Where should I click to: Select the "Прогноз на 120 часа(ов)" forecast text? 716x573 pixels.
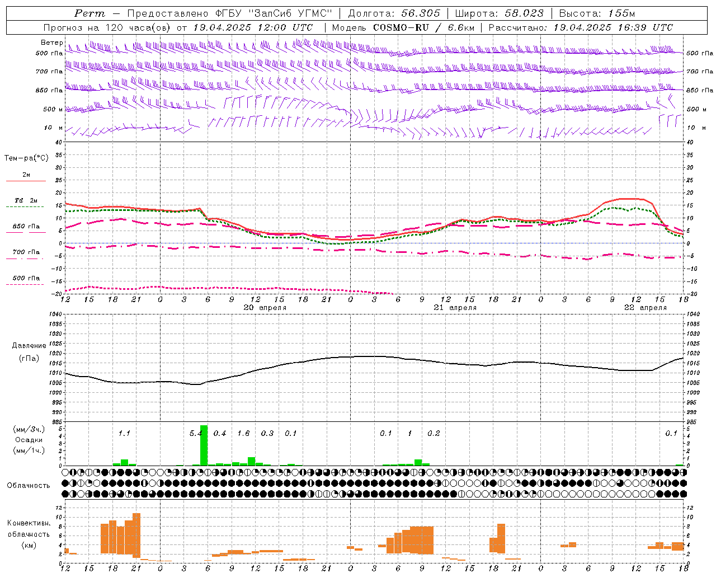(107, 27)
